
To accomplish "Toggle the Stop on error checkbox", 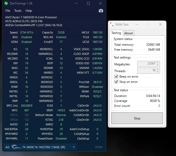I will click(x=116, y=82).
